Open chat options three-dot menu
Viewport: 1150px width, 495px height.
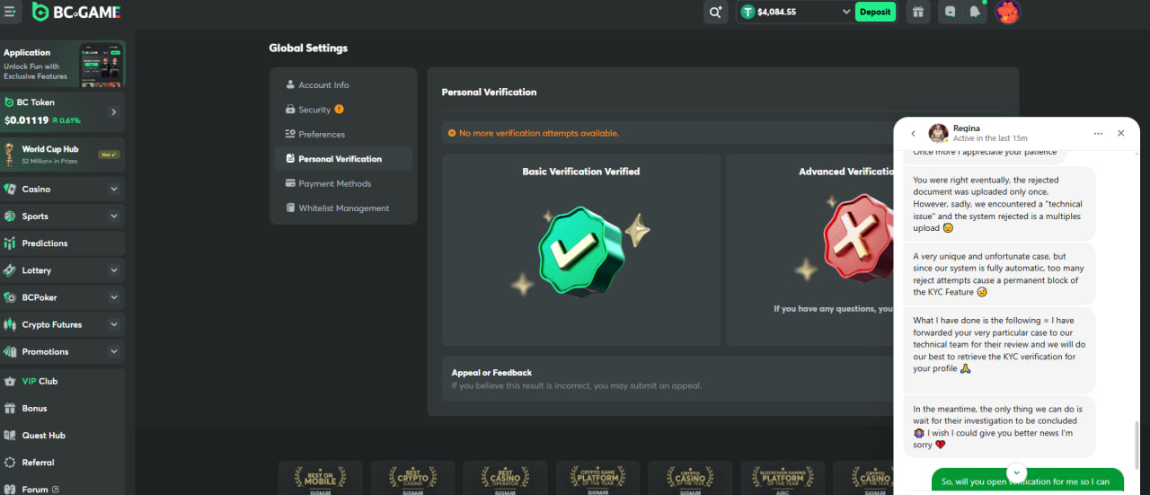click(1098, 133)
